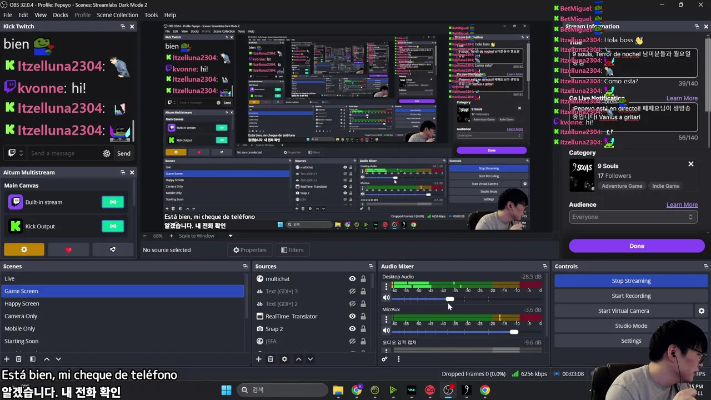Show the Text (GDI+) 3 source

point(352,291)
